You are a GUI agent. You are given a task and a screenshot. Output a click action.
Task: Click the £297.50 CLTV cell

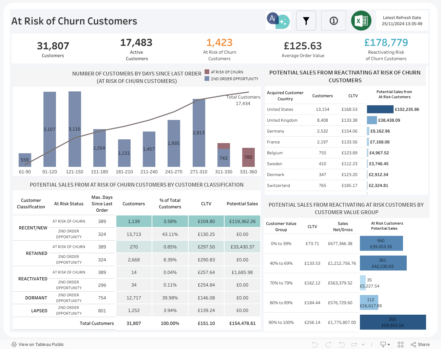tap(206, 247)
